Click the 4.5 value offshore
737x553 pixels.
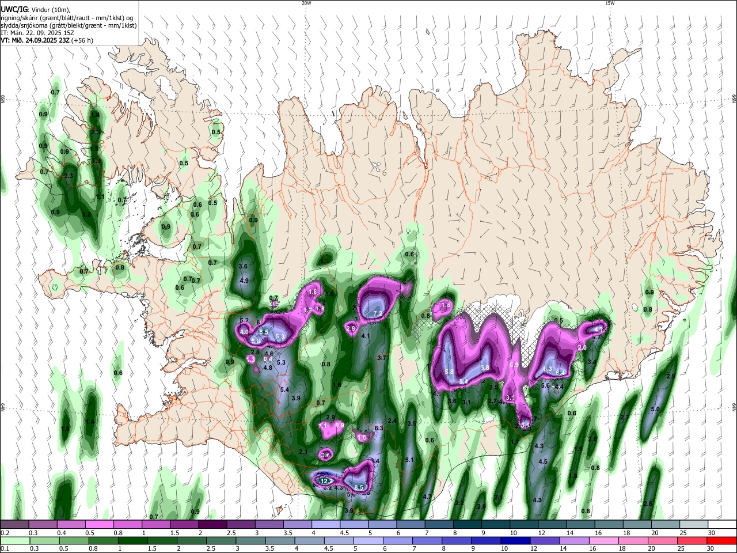point(543,462)
